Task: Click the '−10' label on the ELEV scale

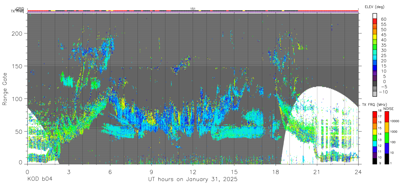Action: [x=384, y=92]
